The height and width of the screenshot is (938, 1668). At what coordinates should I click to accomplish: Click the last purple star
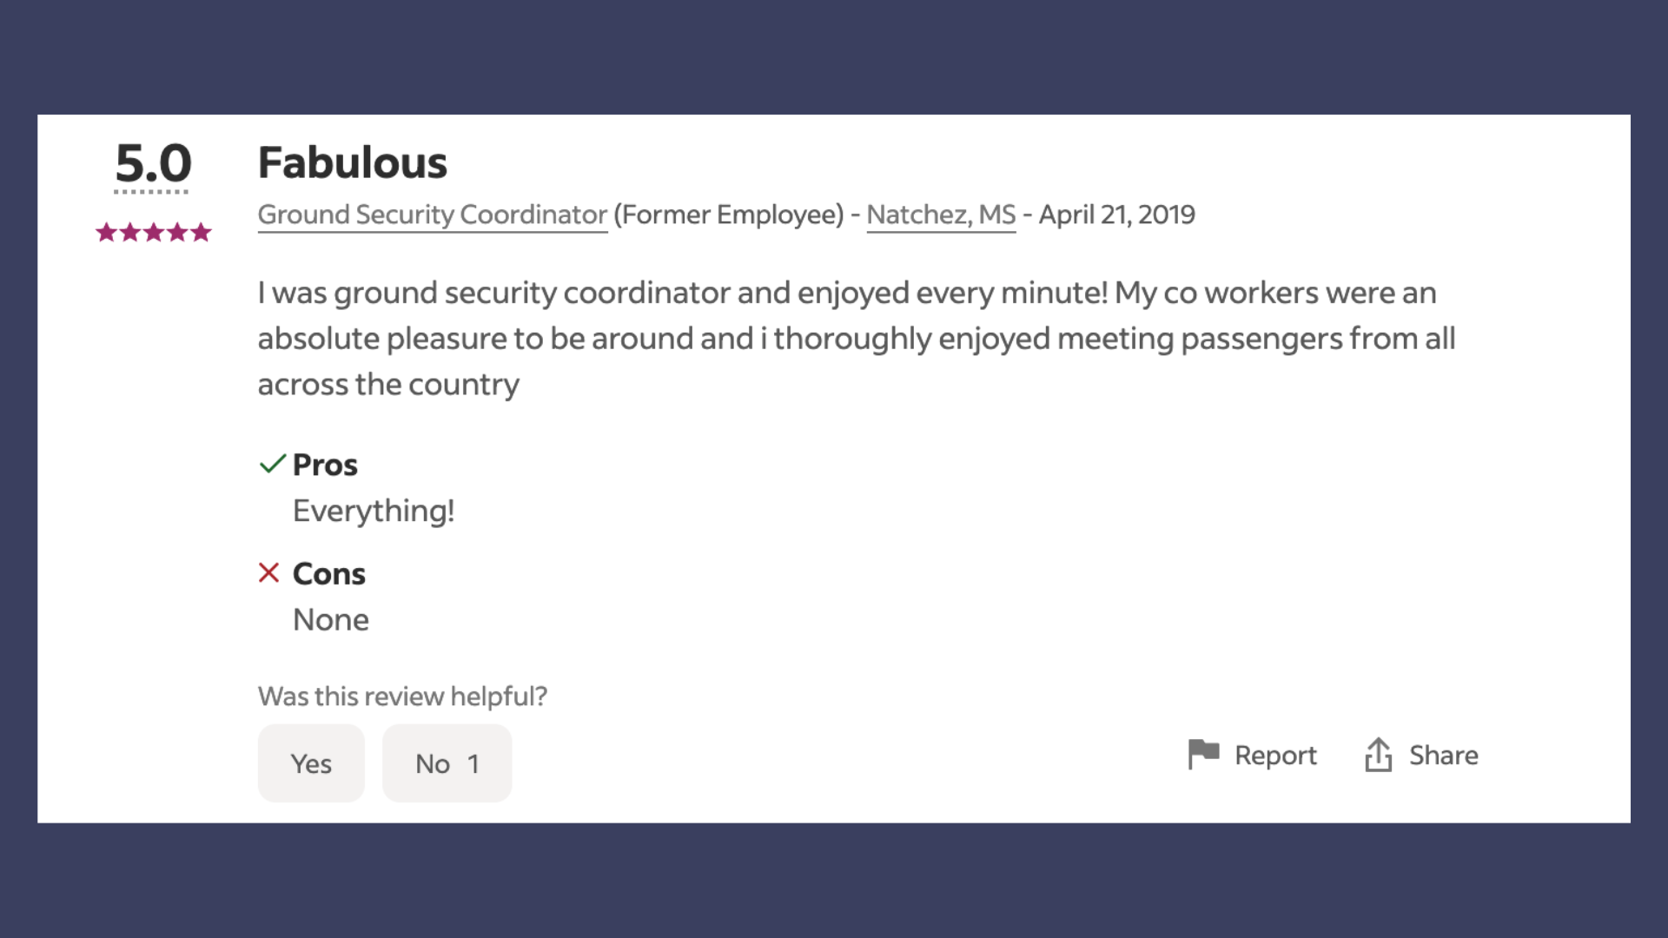click(201, 232)
